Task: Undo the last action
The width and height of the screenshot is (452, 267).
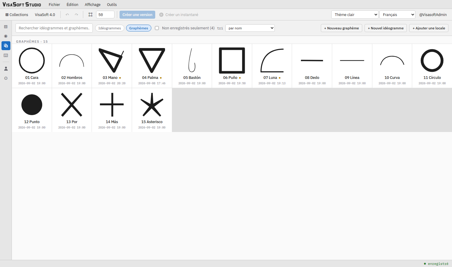Action: coord(67,15)
